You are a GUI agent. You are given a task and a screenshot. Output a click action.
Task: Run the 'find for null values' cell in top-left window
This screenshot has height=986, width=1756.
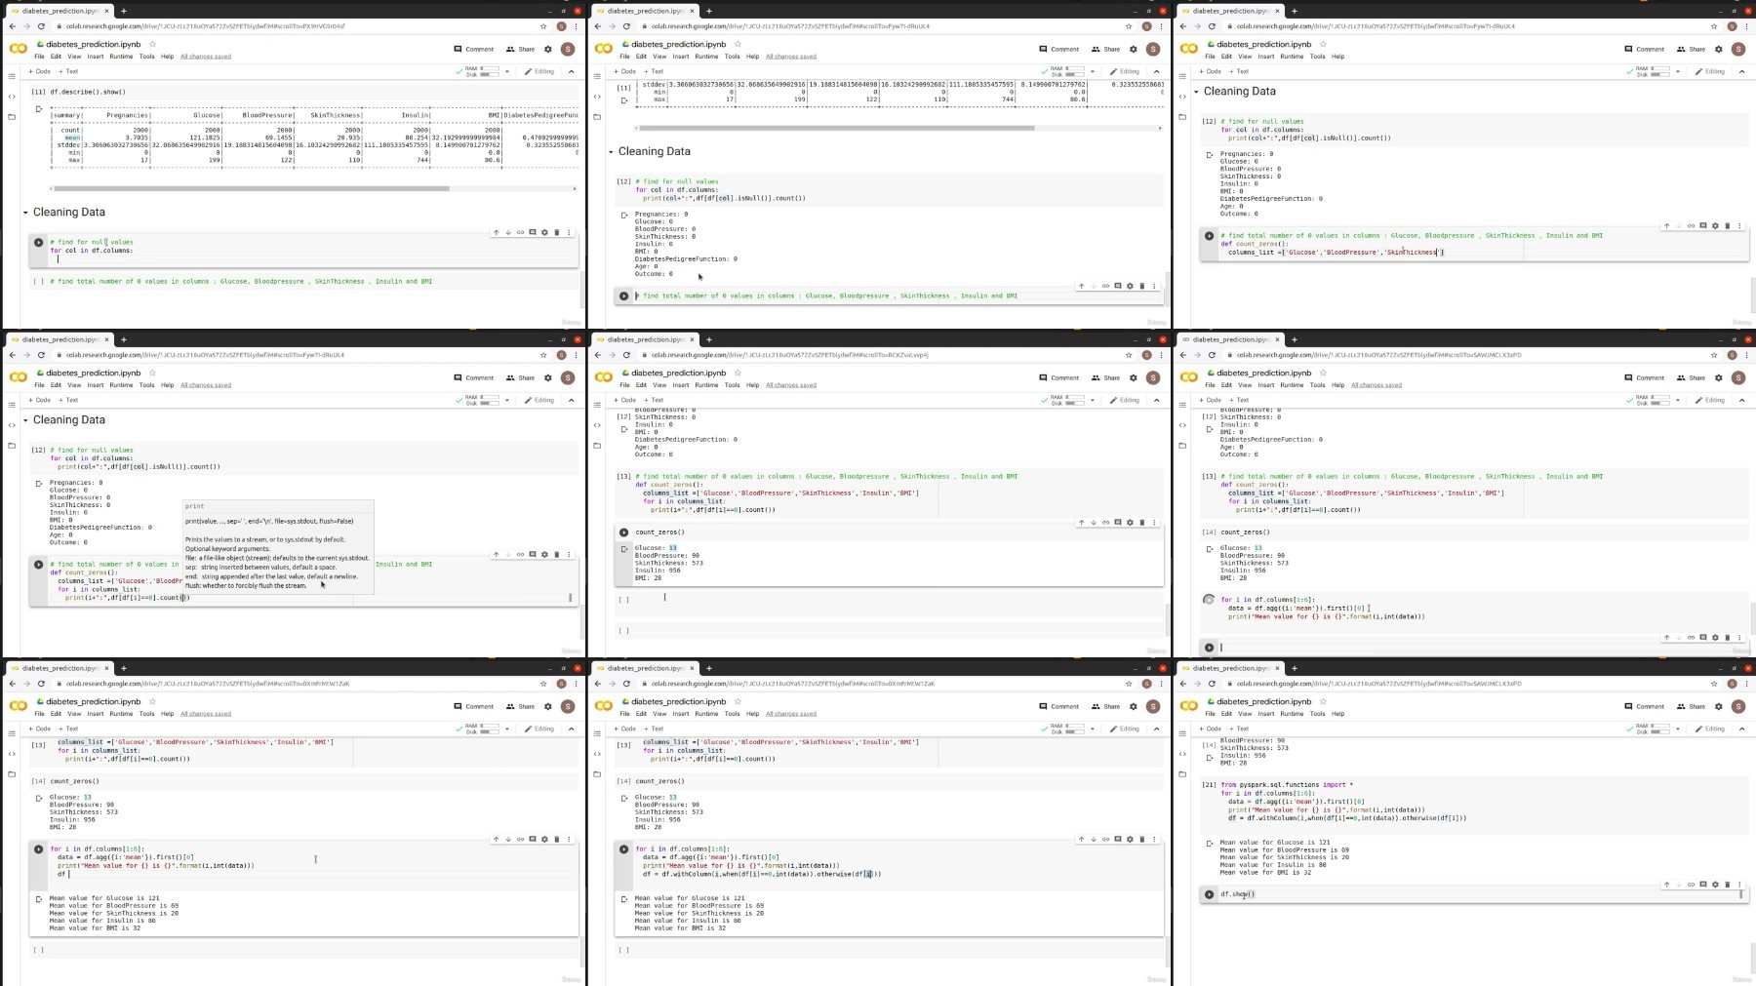click(39, 242)
